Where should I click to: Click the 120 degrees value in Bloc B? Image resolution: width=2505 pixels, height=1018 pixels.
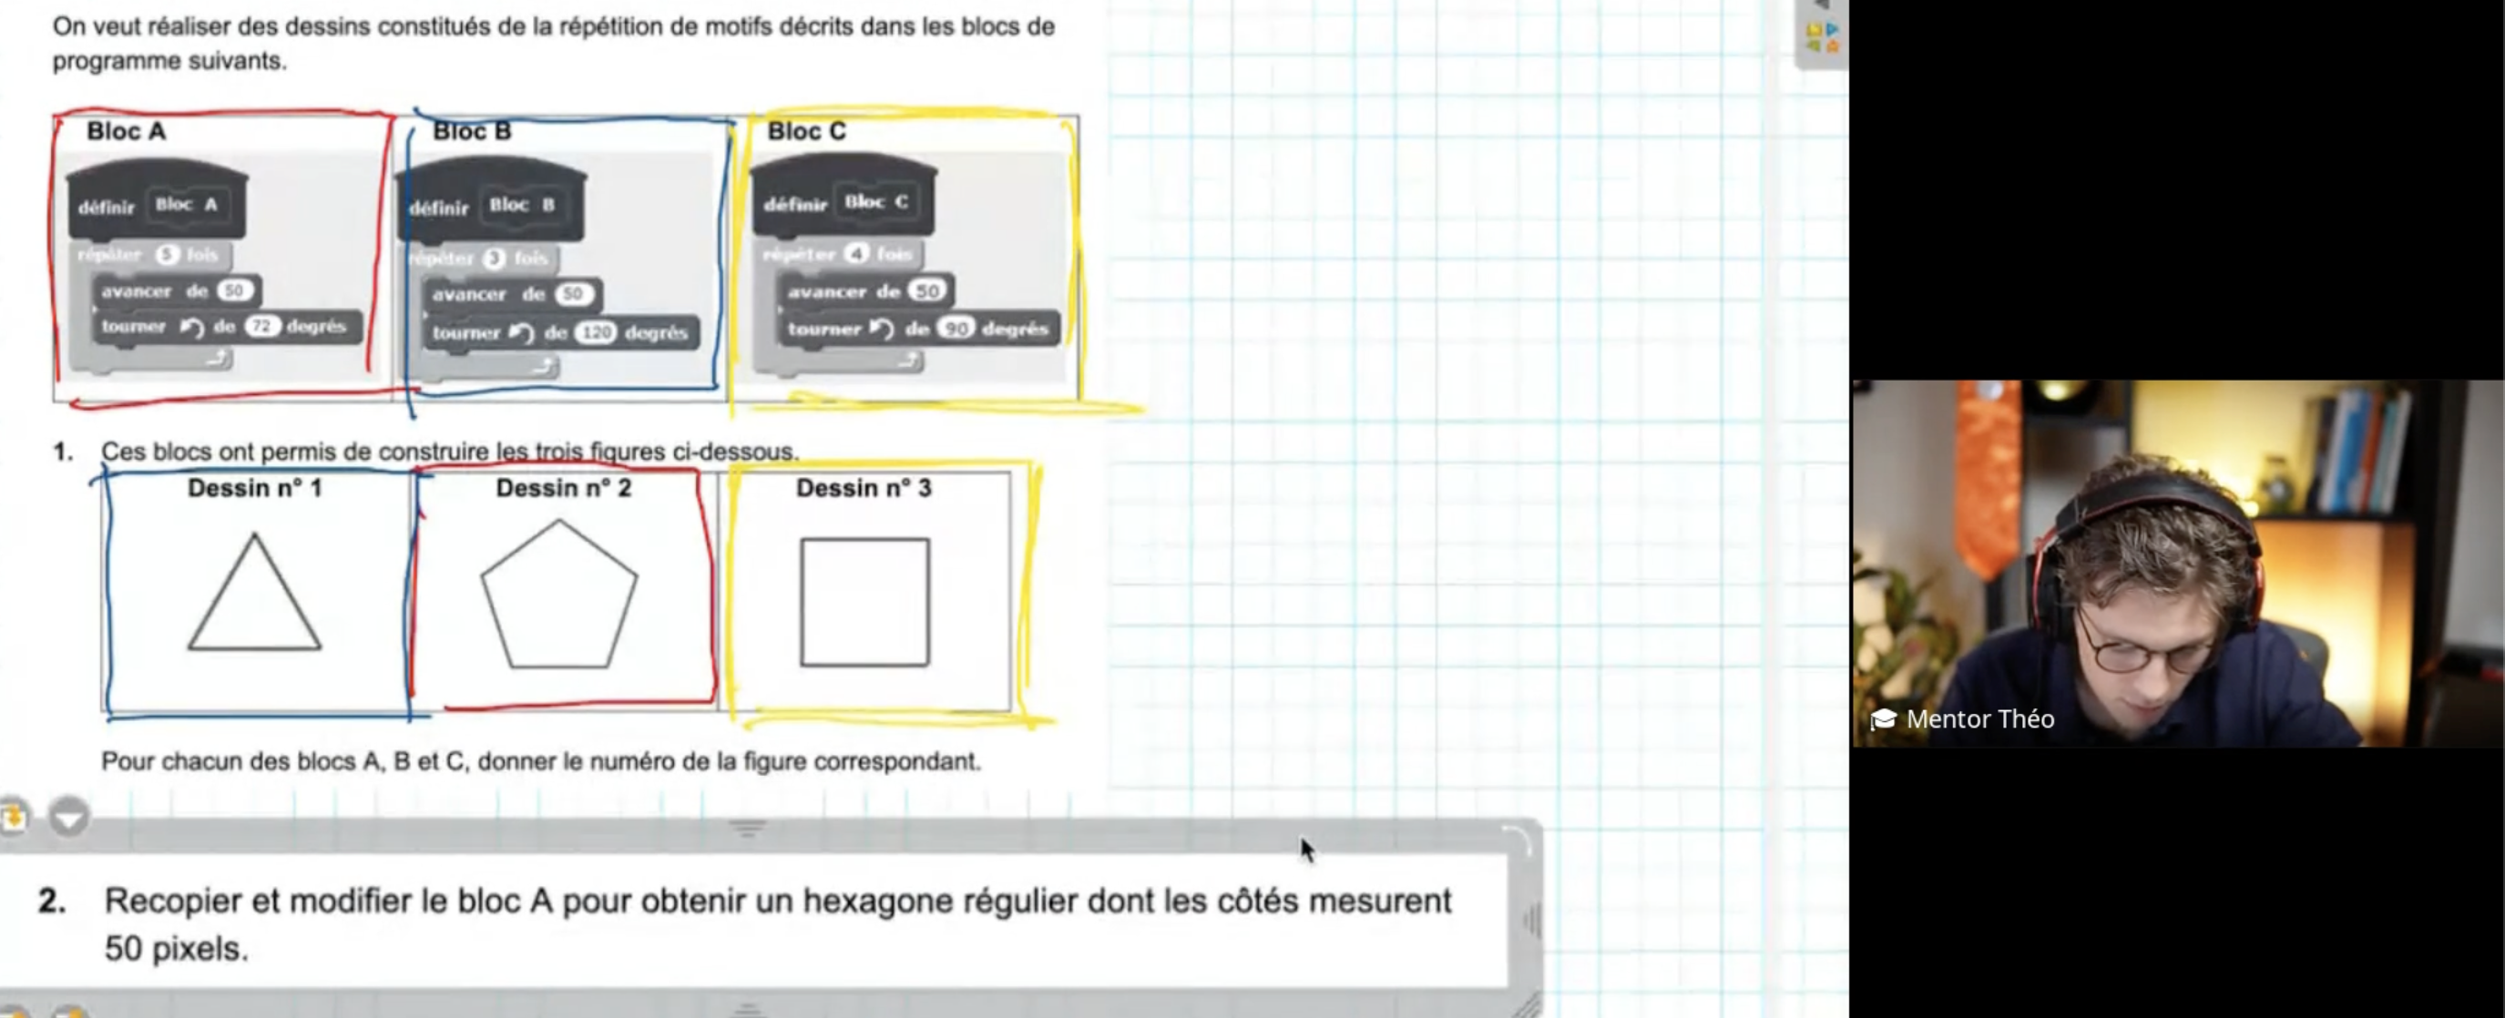595,332
